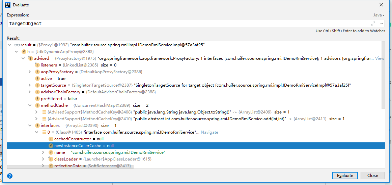This screenshot has width=392, height=185.
Task: Expand the expression editor arrows icon
Action: [373, 24]
